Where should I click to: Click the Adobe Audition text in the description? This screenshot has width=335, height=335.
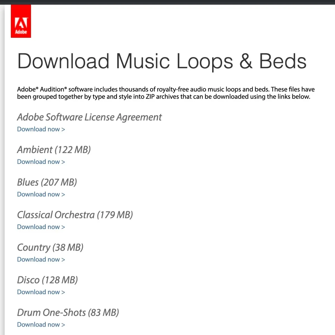click(x=42, y=89)
